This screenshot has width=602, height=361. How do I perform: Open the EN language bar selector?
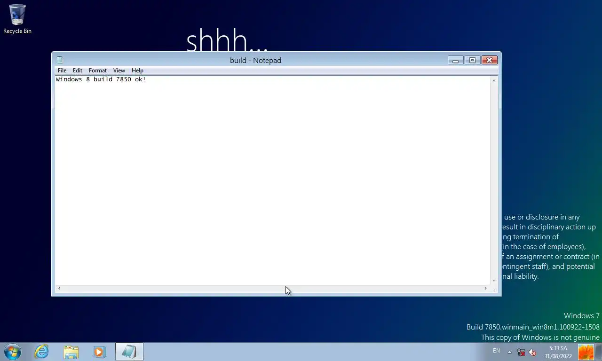pos(496,351)
